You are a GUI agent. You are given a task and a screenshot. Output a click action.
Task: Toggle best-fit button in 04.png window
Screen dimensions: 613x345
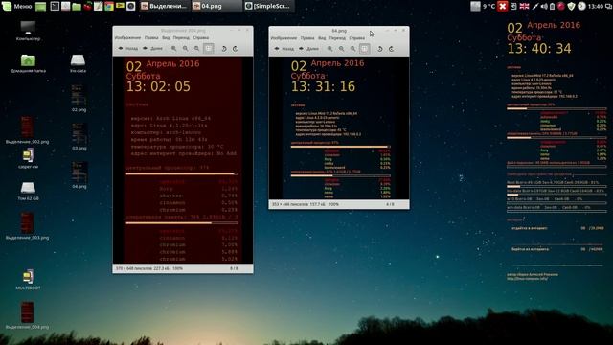tap(364, 49)
